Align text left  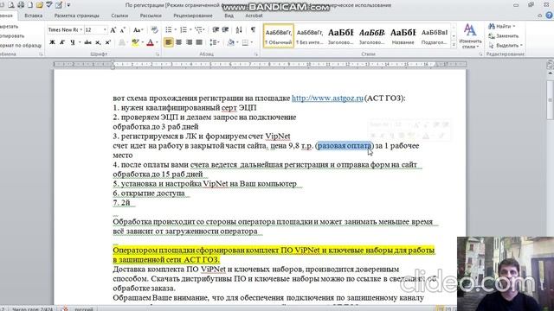click(169, 42)
